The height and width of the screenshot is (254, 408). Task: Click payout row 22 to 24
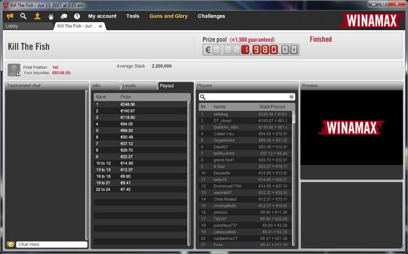click(140, 189)
